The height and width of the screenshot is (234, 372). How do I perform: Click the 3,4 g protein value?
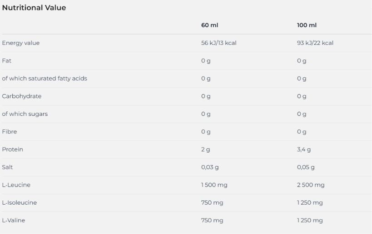pyautogui.click(x=304, y=149)
